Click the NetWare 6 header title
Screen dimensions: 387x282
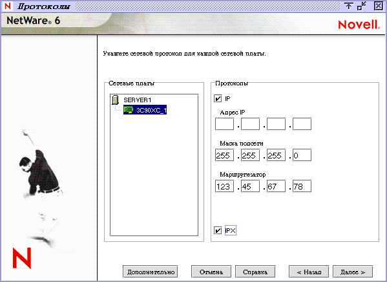click(x=34, y=20)
